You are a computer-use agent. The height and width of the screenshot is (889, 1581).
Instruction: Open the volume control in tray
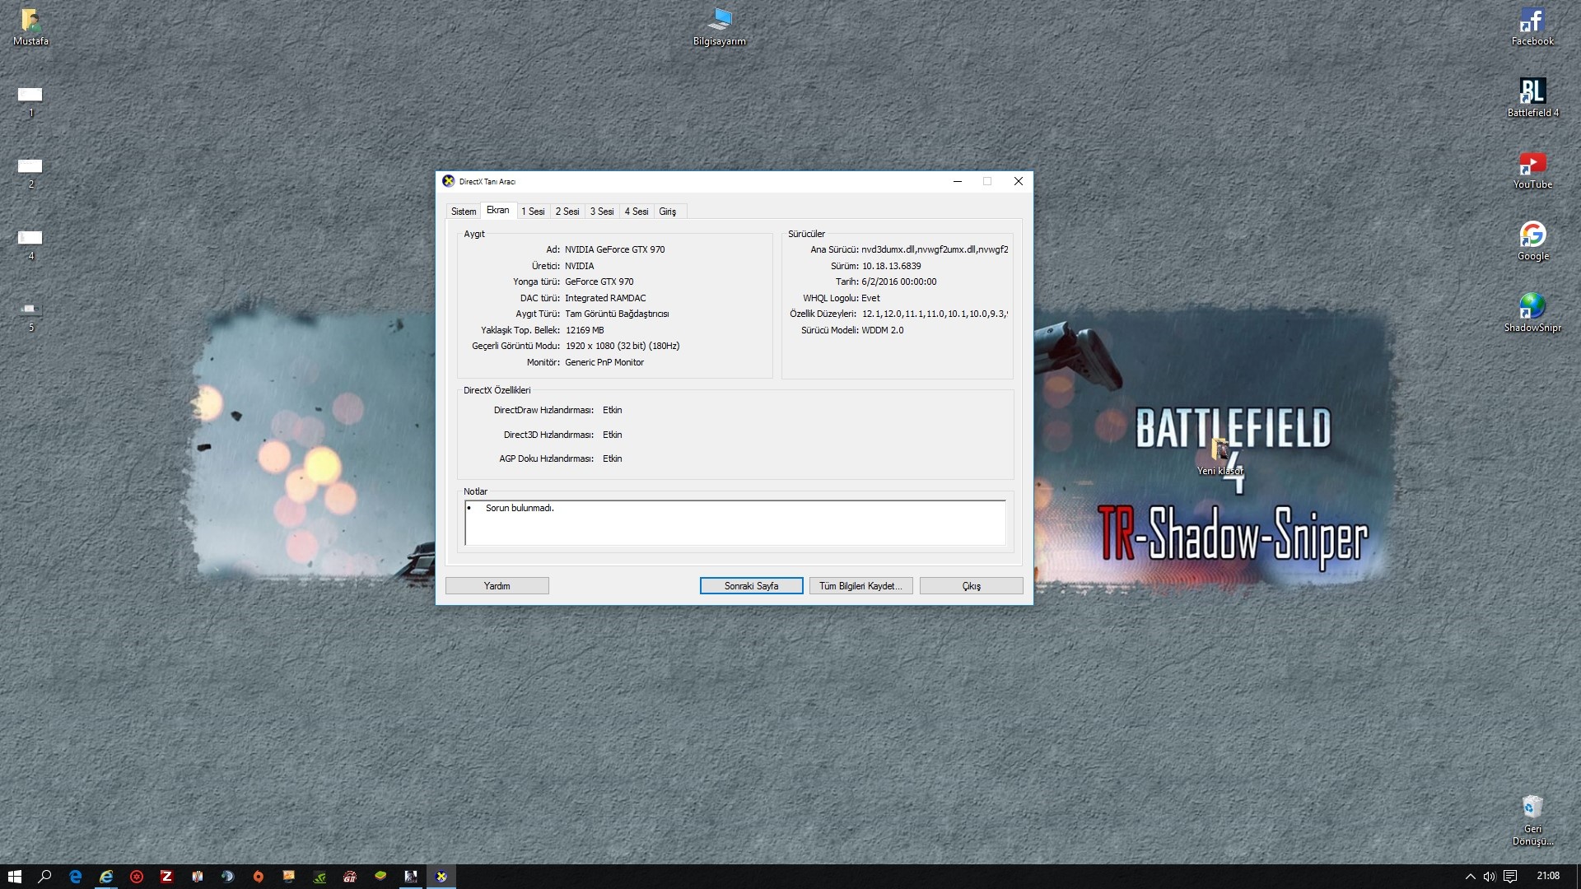[x=1489, y=877]
